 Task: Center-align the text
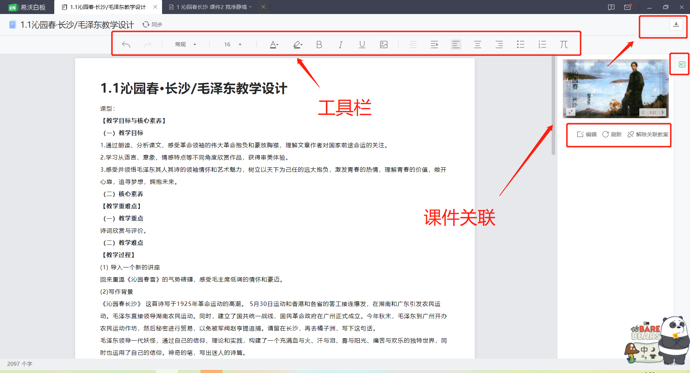[478, 45]
